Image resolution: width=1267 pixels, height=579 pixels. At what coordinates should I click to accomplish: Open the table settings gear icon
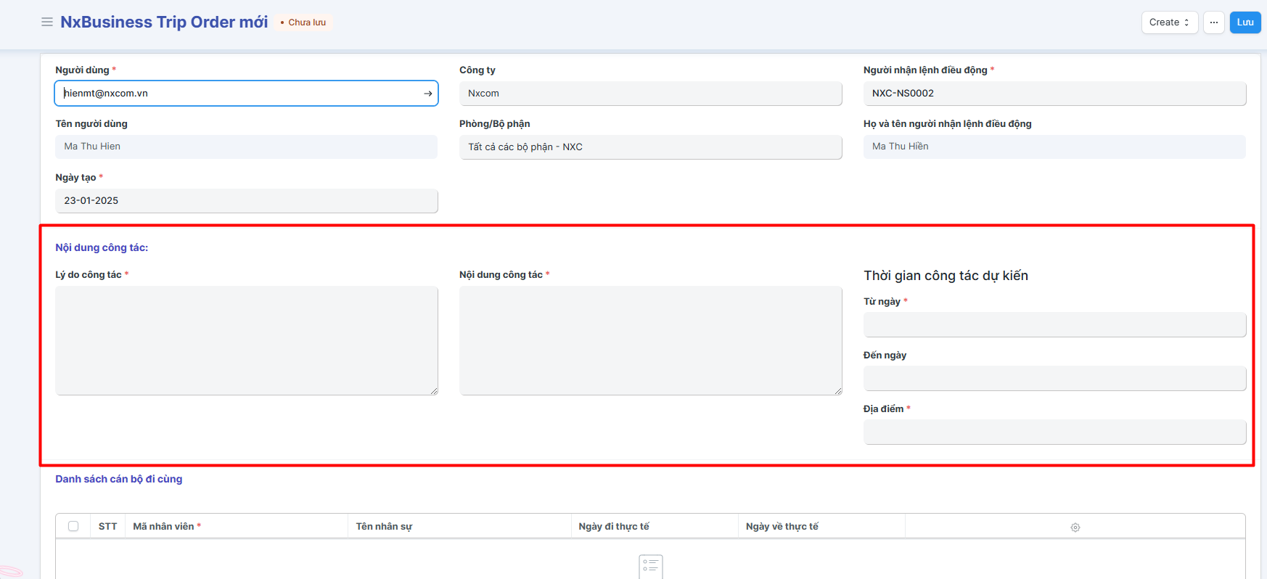(x=1075, y=527)
